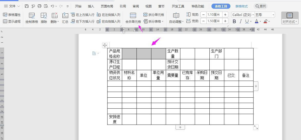Click the Redo arrow icon
The width and height of the screenshot is (301, 140).
pyautogui.click(x=61, y=6)
